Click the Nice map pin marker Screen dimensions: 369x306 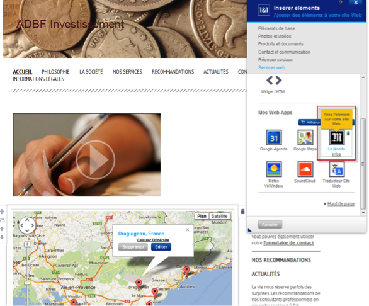point(186,271)
